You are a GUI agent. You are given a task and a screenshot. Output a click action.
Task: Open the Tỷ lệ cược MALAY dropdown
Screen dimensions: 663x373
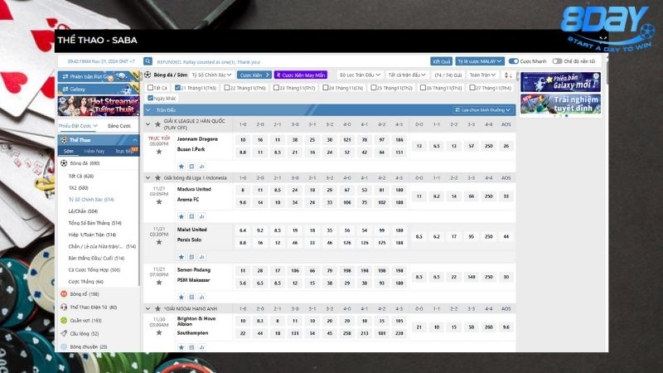pyautogui.click(x=480, y=61)
